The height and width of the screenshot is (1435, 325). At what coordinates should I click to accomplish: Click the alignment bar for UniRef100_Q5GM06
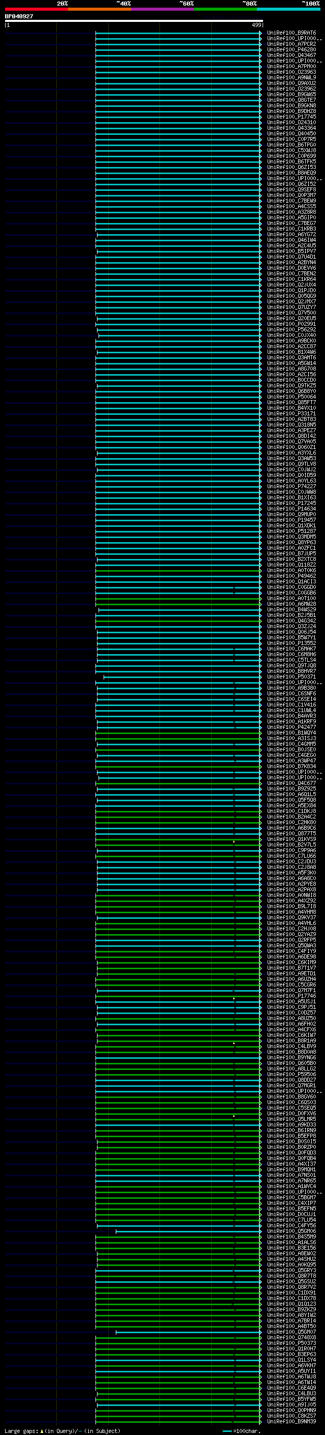pos(188,1231)
